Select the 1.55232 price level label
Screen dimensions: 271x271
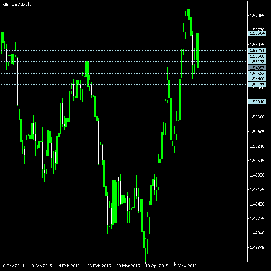point(257,62)
